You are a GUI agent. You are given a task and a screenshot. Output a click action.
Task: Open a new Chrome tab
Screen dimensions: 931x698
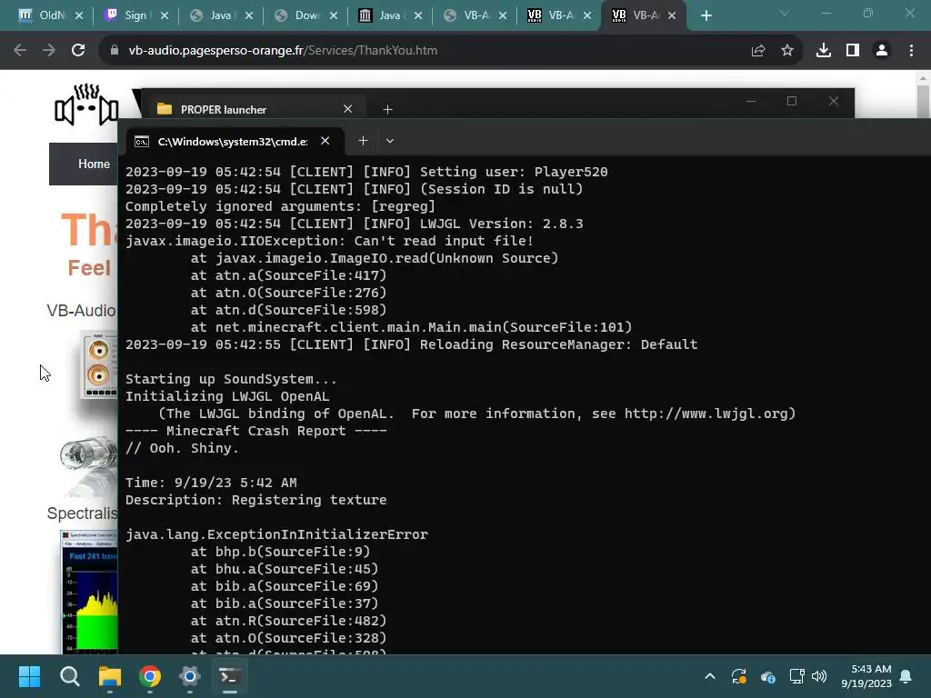(x=706, y=16)
